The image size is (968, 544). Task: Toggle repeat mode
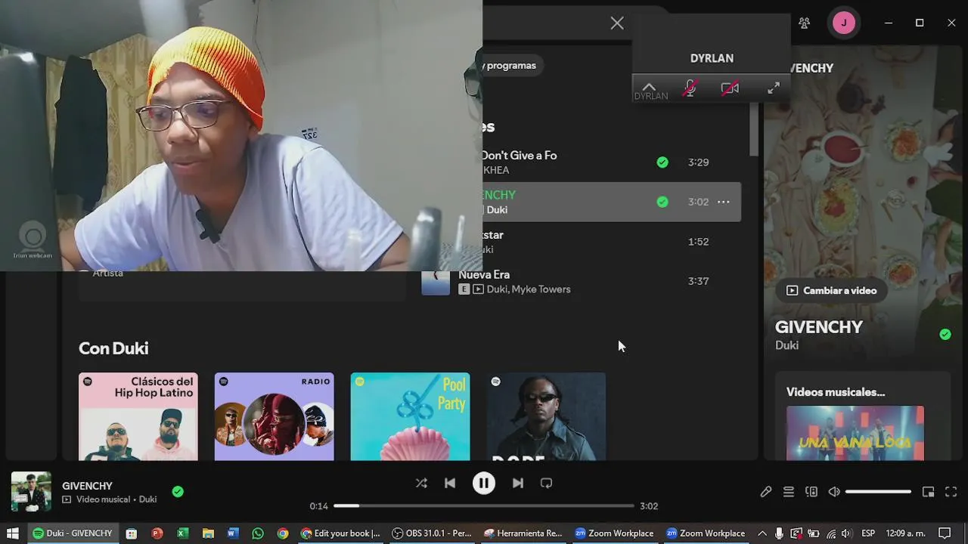tap(546, 483)
